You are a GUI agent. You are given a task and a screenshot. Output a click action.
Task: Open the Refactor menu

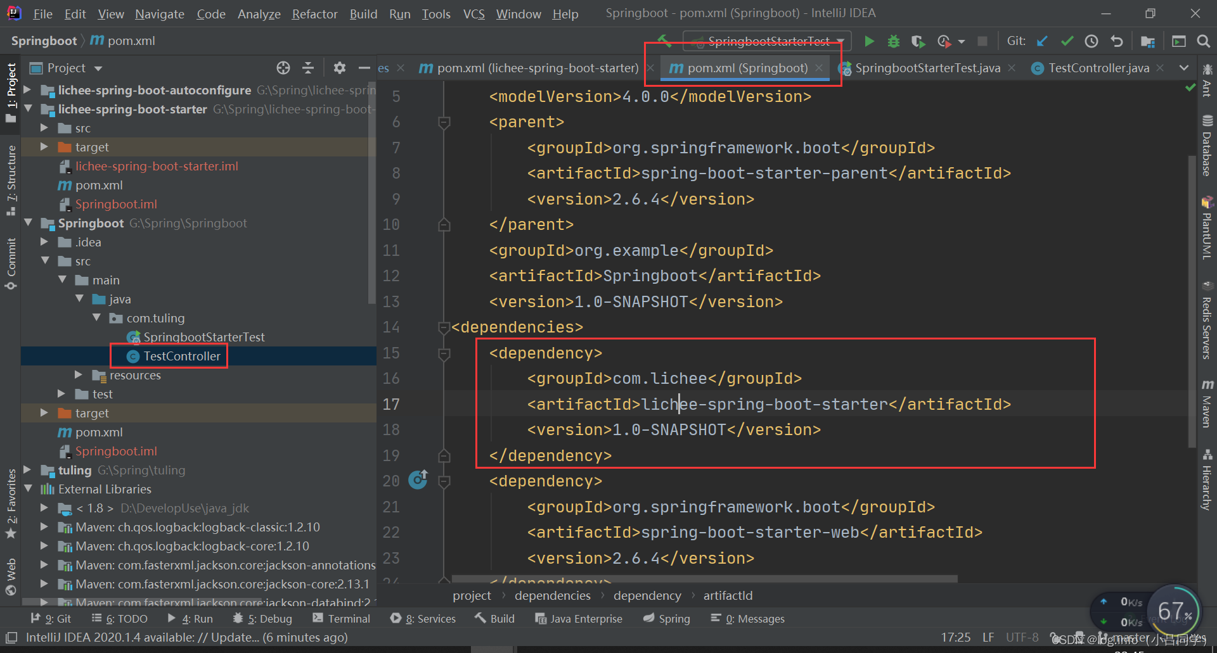tap(314, 14)
